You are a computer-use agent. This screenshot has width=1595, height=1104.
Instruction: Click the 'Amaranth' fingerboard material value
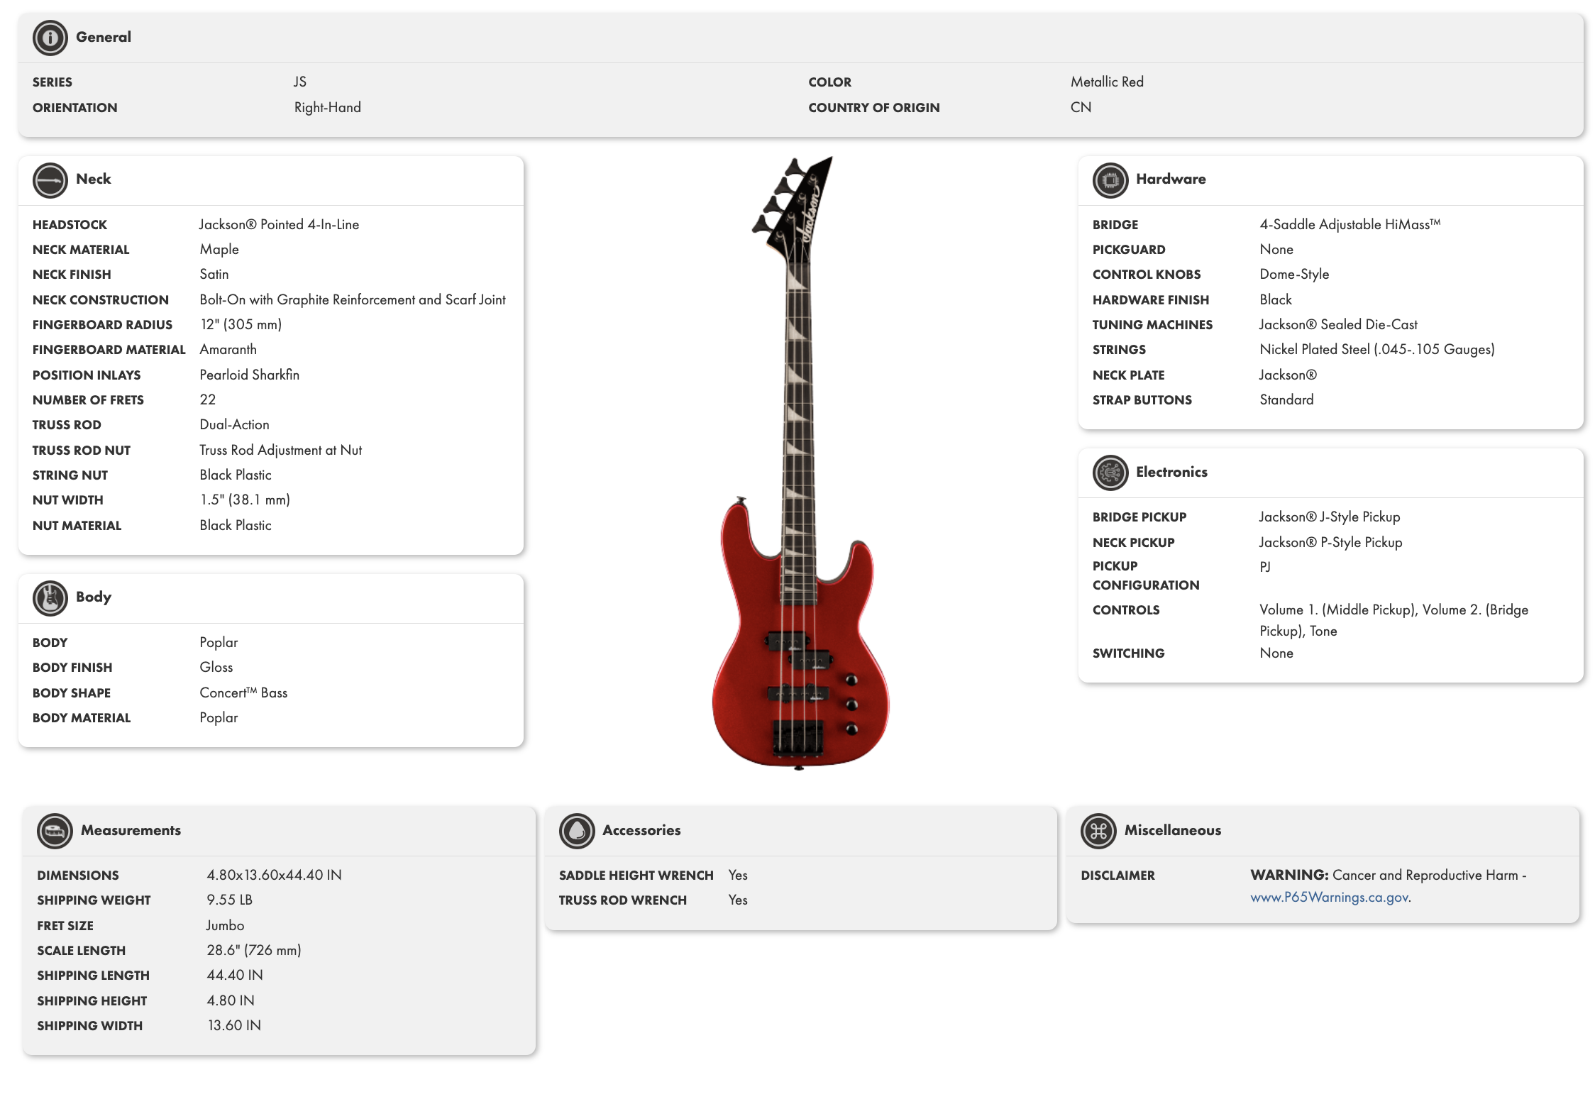(x=228, y=349)
